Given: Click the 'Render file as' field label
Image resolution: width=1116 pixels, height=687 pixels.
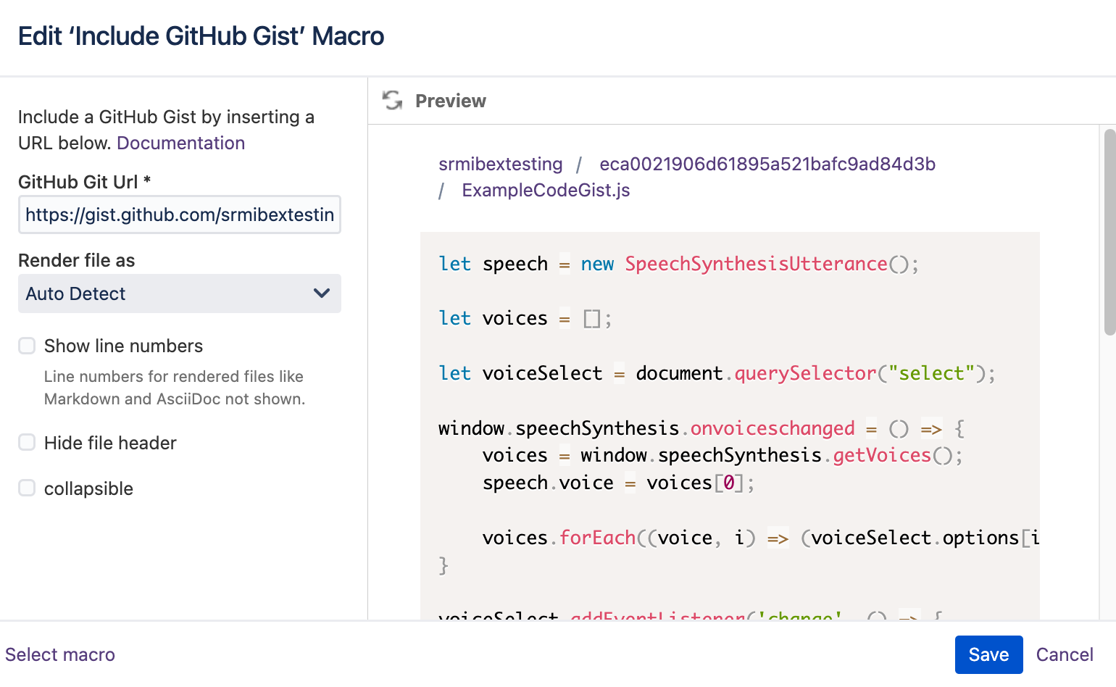Looking at the screenshot, I should 76,260.
